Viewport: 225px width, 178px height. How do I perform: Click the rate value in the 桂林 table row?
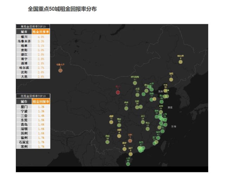41,46
